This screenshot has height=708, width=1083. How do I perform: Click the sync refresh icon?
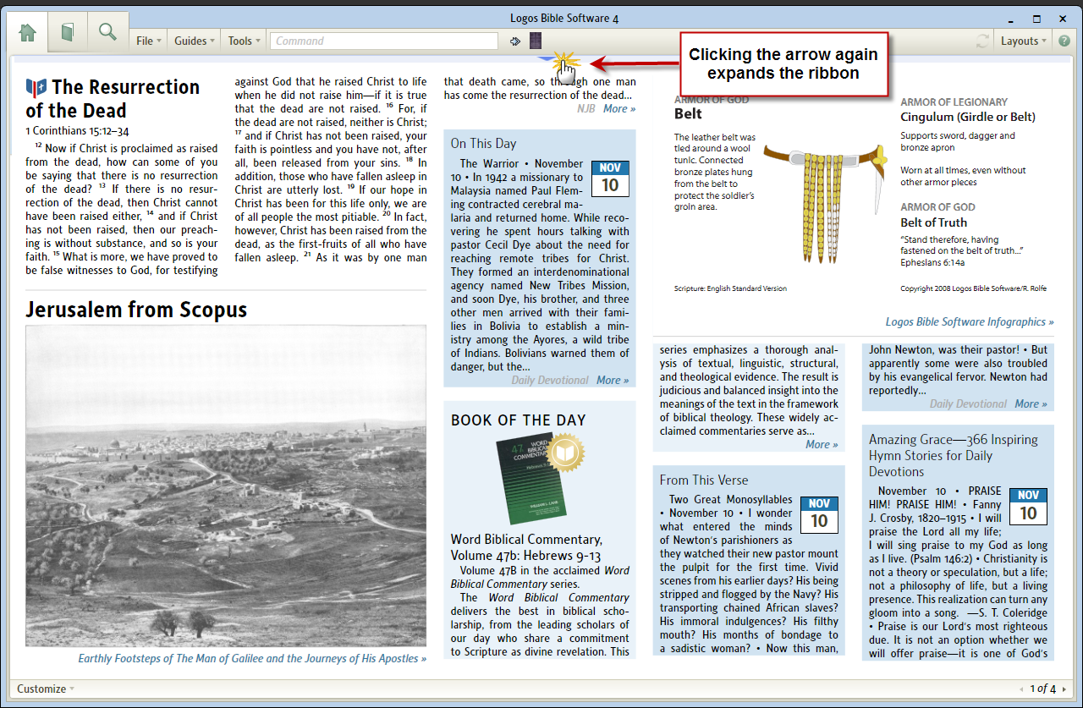[x=982, y=41]
